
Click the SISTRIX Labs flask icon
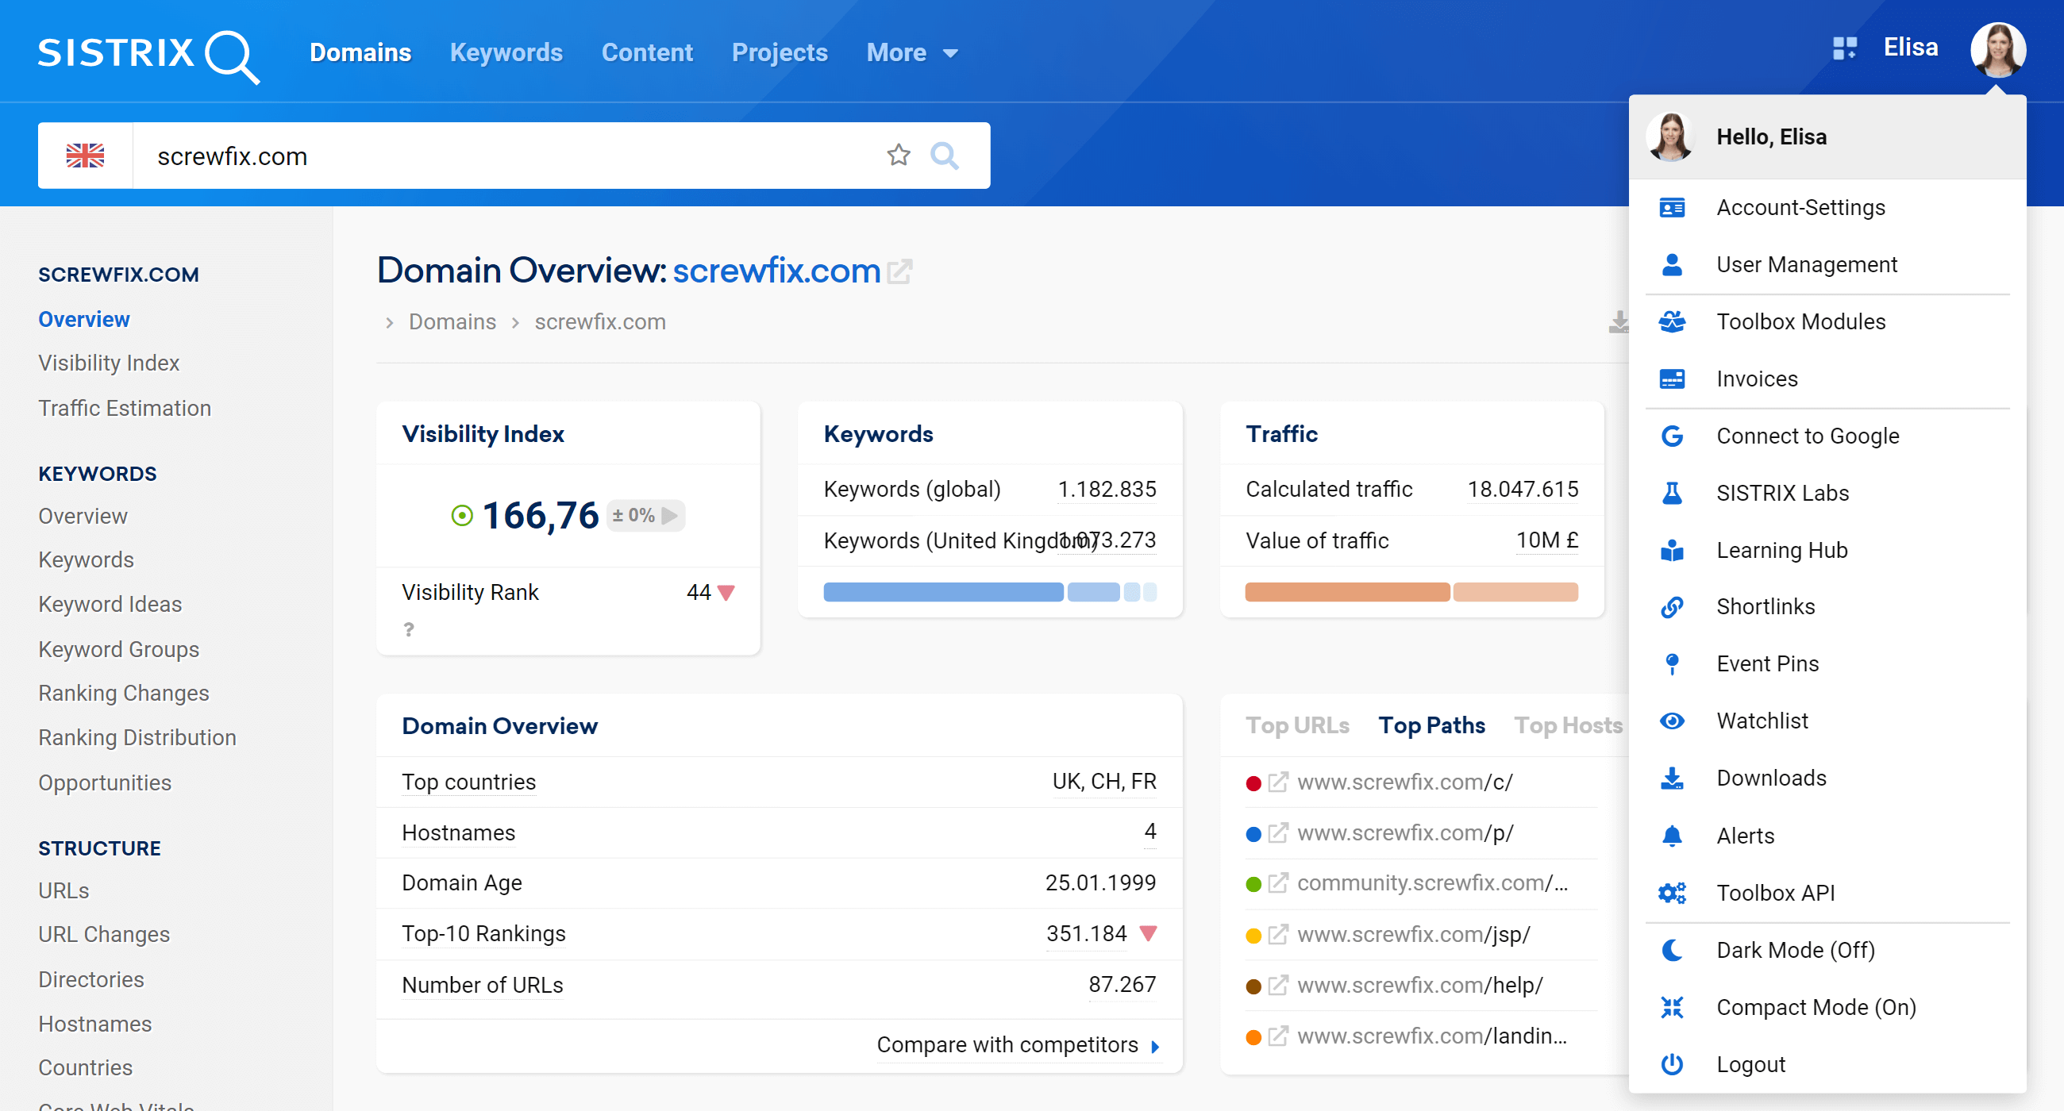1671,494
